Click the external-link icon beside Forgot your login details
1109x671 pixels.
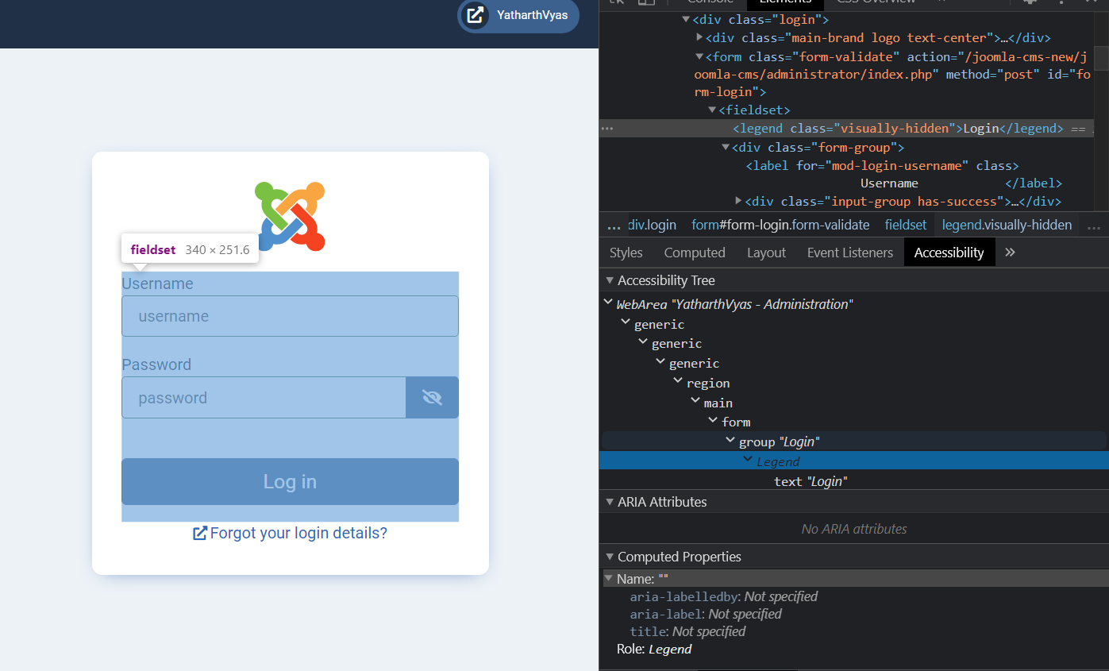tap(200, 533)
